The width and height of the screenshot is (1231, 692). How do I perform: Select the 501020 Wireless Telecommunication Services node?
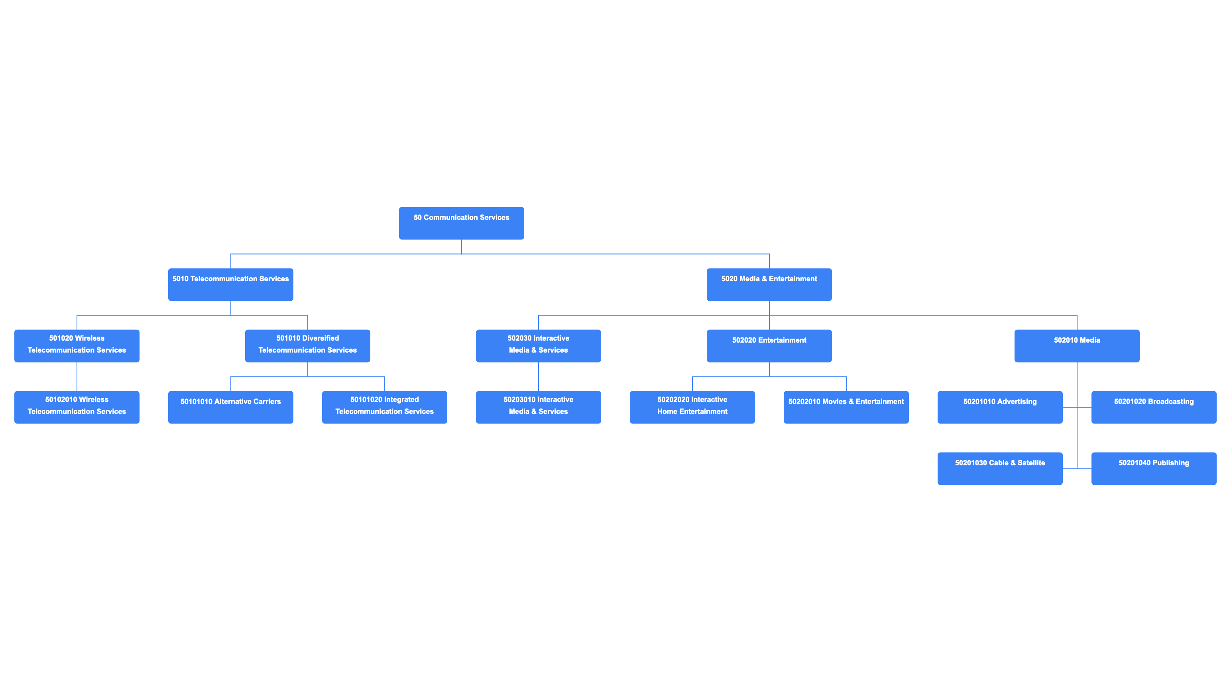click(77, 345)
